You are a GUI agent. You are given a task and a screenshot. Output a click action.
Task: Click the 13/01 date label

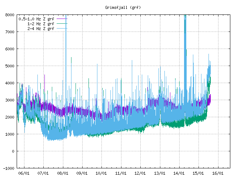click(160, 173)
